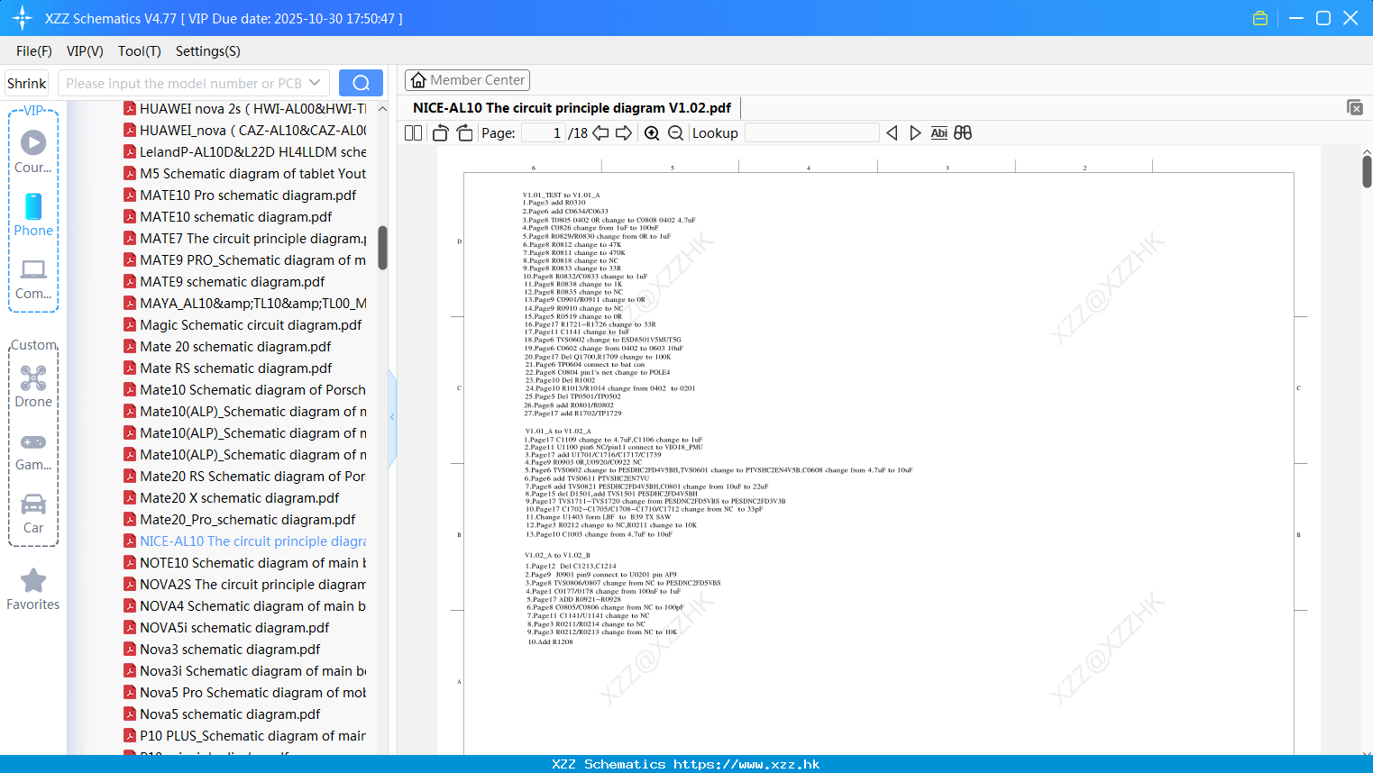Click the XZZ Schematics app logo

[23, 18]
